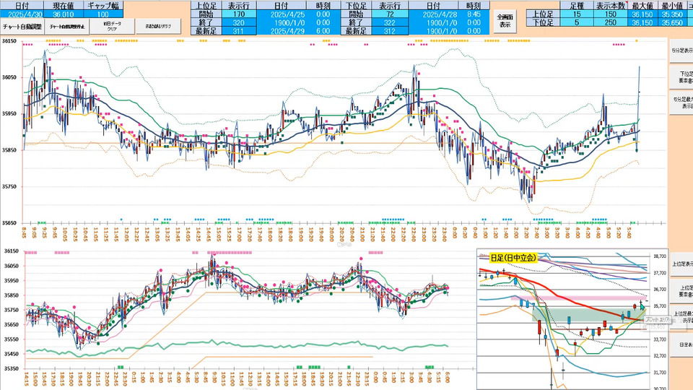Click the 38,700 axis label of daily chart
This screenshot has width=693, height=390.
(x=659, y=256)
